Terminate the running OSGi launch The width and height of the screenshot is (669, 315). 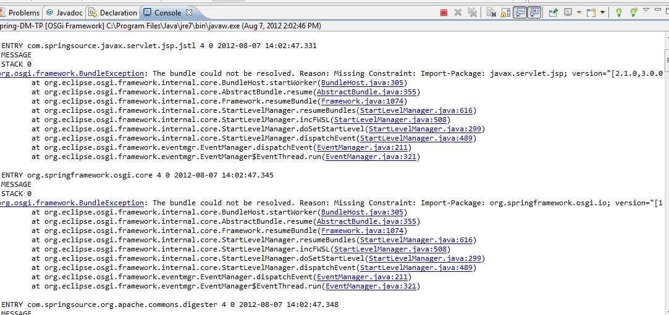(x=444, y=13)
